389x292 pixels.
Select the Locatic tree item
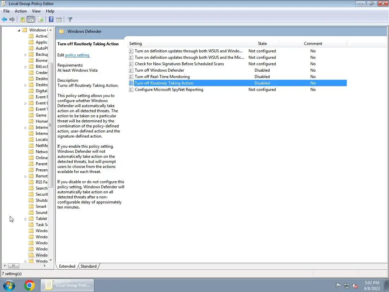tap(42, 140)
